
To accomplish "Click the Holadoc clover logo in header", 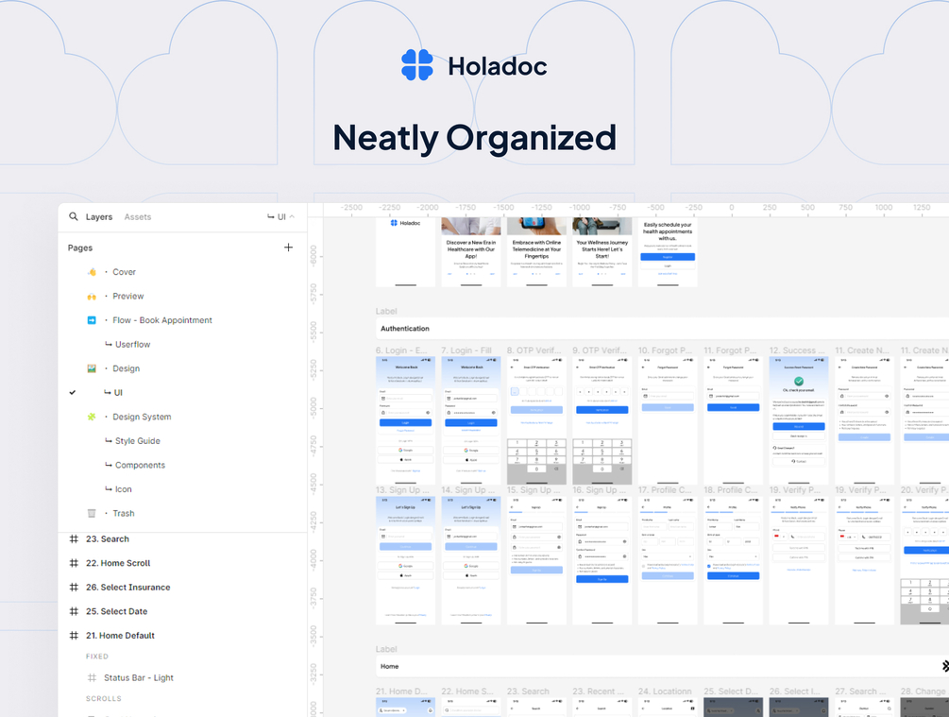I will 417,65.
